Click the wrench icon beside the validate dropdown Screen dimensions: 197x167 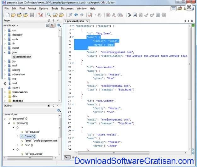100,15
